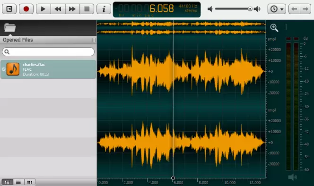Go forward with the right arrow button

(x=305, y=9)
